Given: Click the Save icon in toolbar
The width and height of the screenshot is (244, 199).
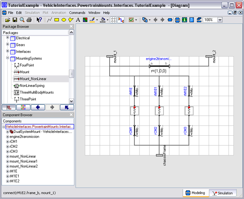Looking at the screenshot, I should coord(15,19).
